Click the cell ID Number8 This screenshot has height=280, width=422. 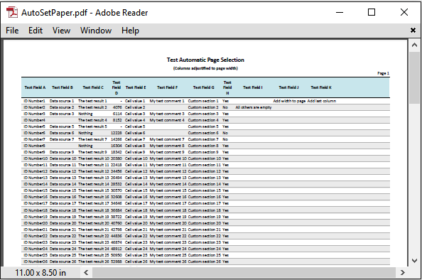click(x=34, y=146)
